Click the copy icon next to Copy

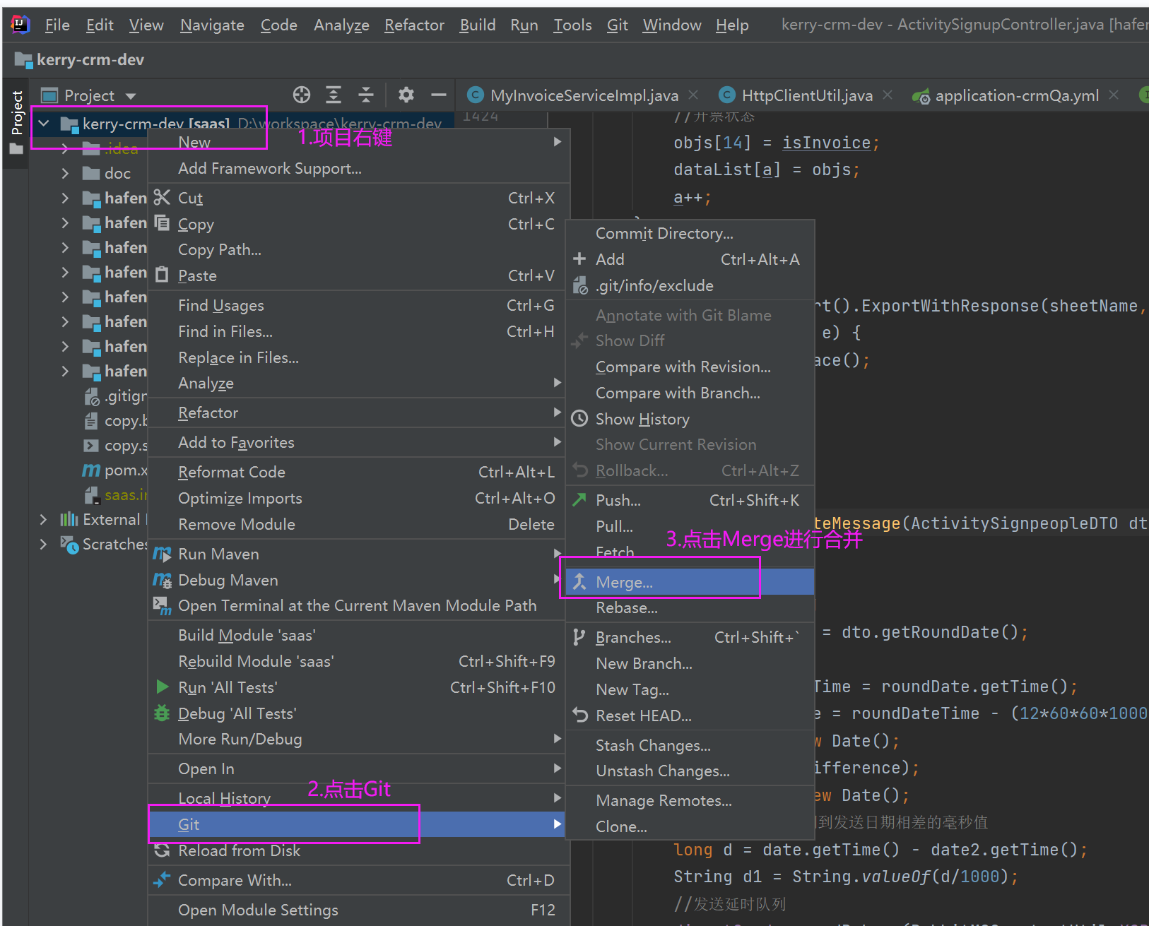(162, 223)
